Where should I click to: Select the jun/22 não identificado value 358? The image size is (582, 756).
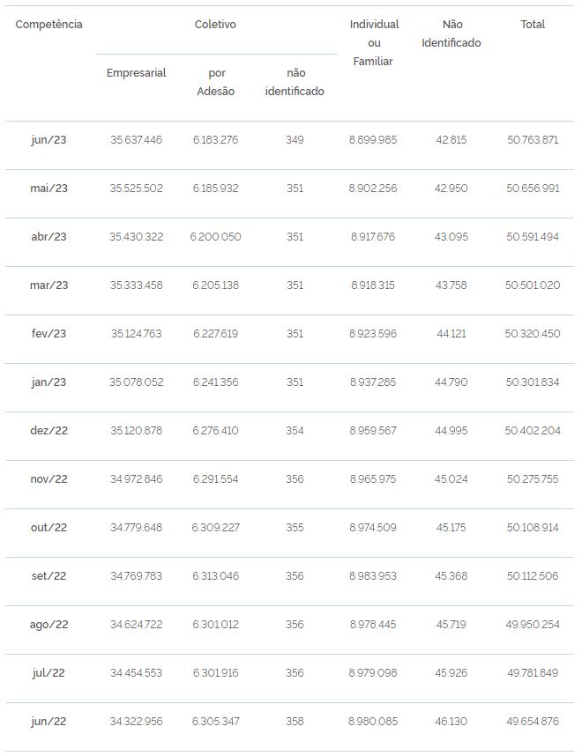[295, 722]
